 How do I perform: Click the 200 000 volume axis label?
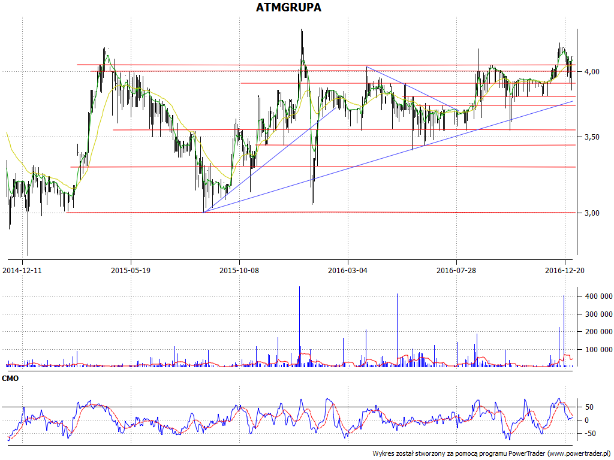598,332
